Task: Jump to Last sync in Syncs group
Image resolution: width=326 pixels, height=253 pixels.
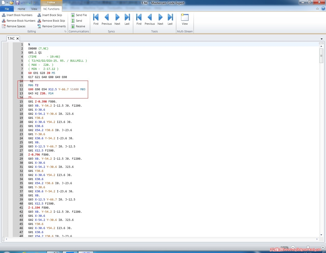Action: (x=127, y=19)
